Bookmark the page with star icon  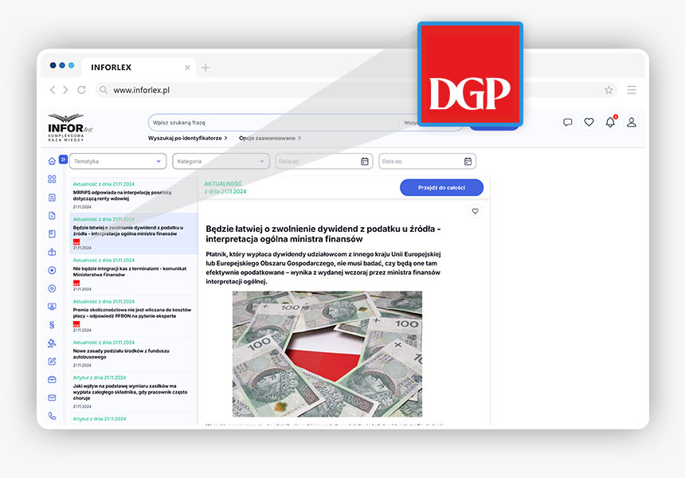point(609,90)
